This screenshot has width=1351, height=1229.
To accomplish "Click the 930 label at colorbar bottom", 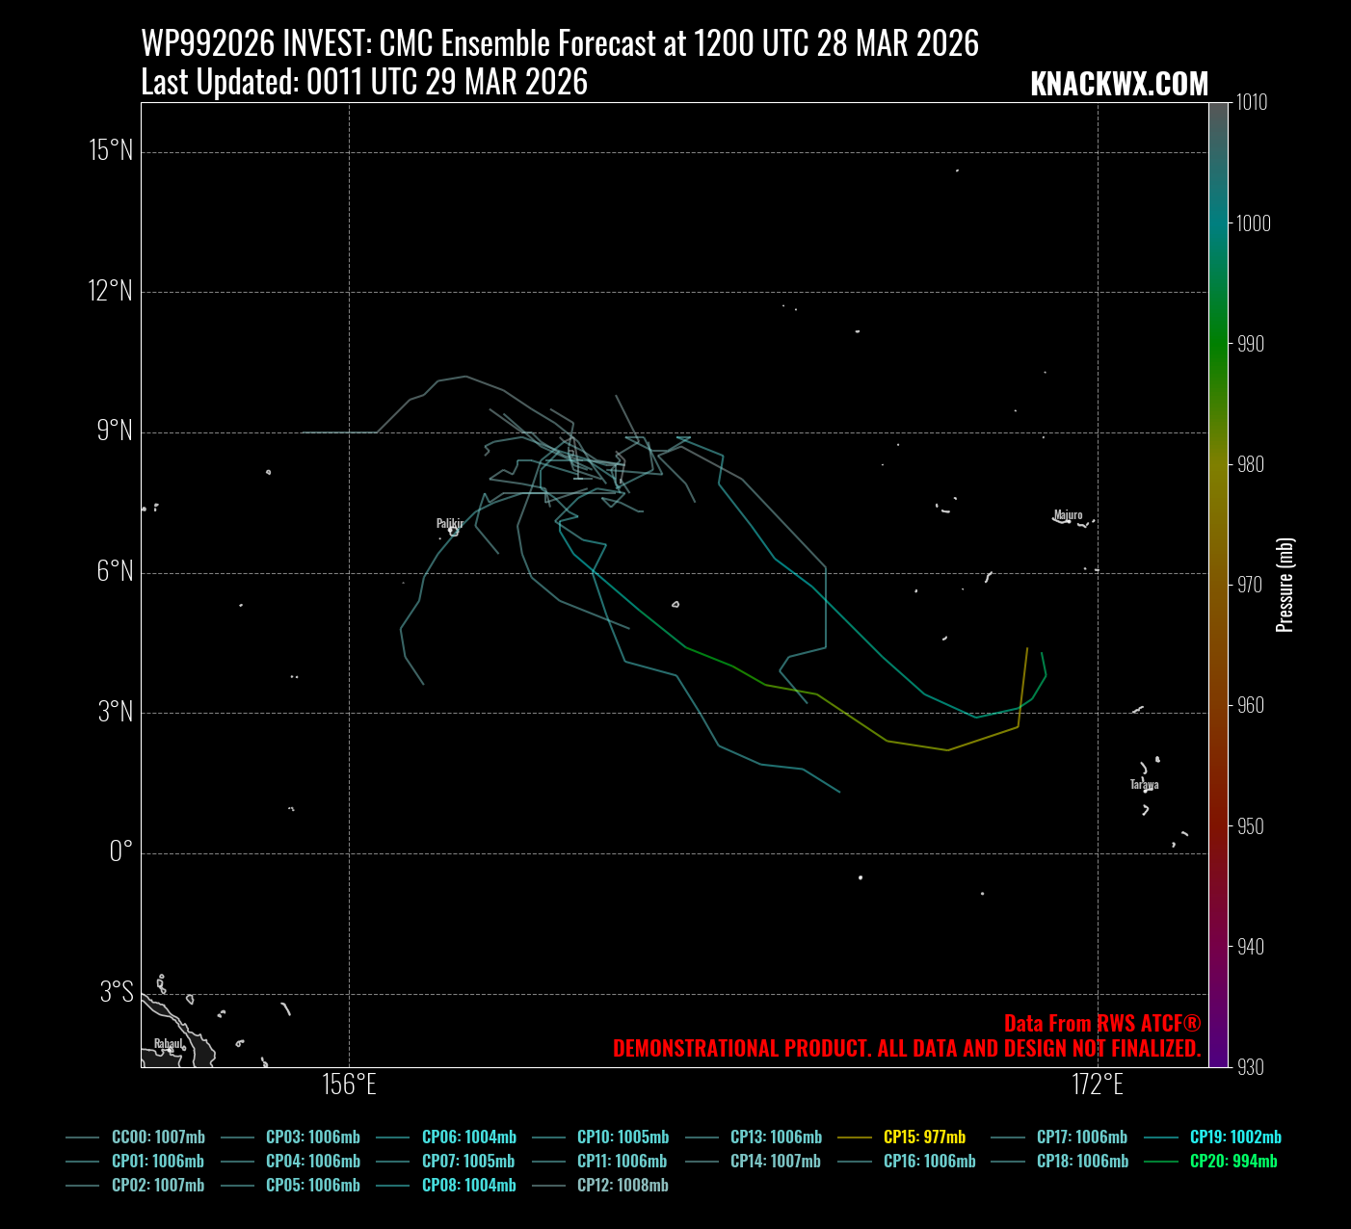I will click(x=1251, y=1066).
